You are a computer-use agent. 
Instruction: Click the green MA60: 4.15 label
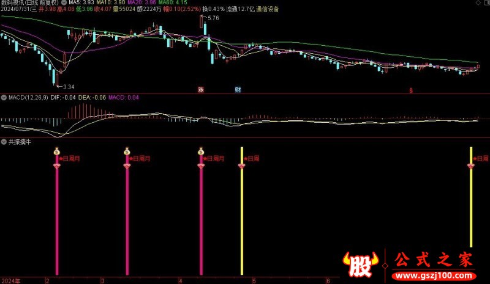[x=173, y=2]
